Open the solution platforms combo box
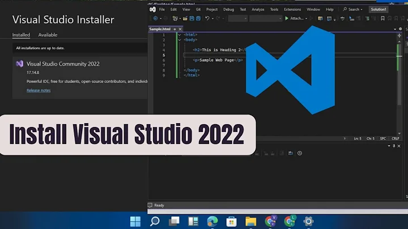 [266, 19]
